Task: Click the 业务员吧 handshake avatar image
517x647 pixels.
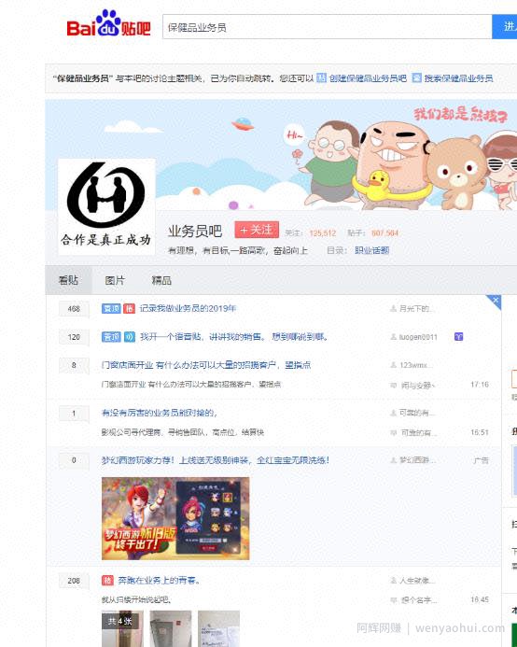Action: (x=106, y=206)
